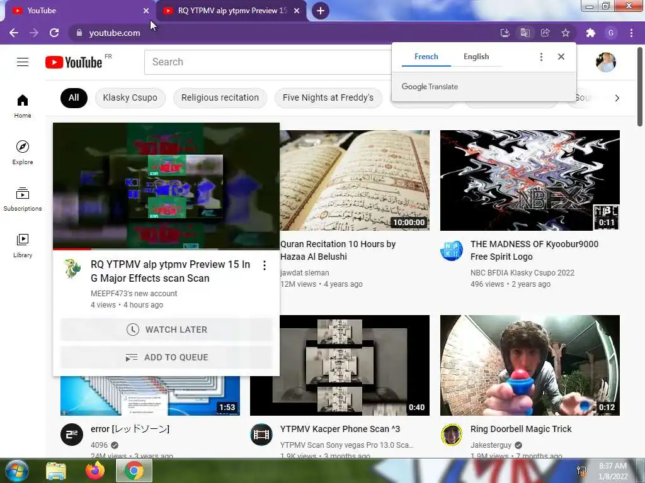Open Quran Recitation 10 Hours title

pos(338,250)
